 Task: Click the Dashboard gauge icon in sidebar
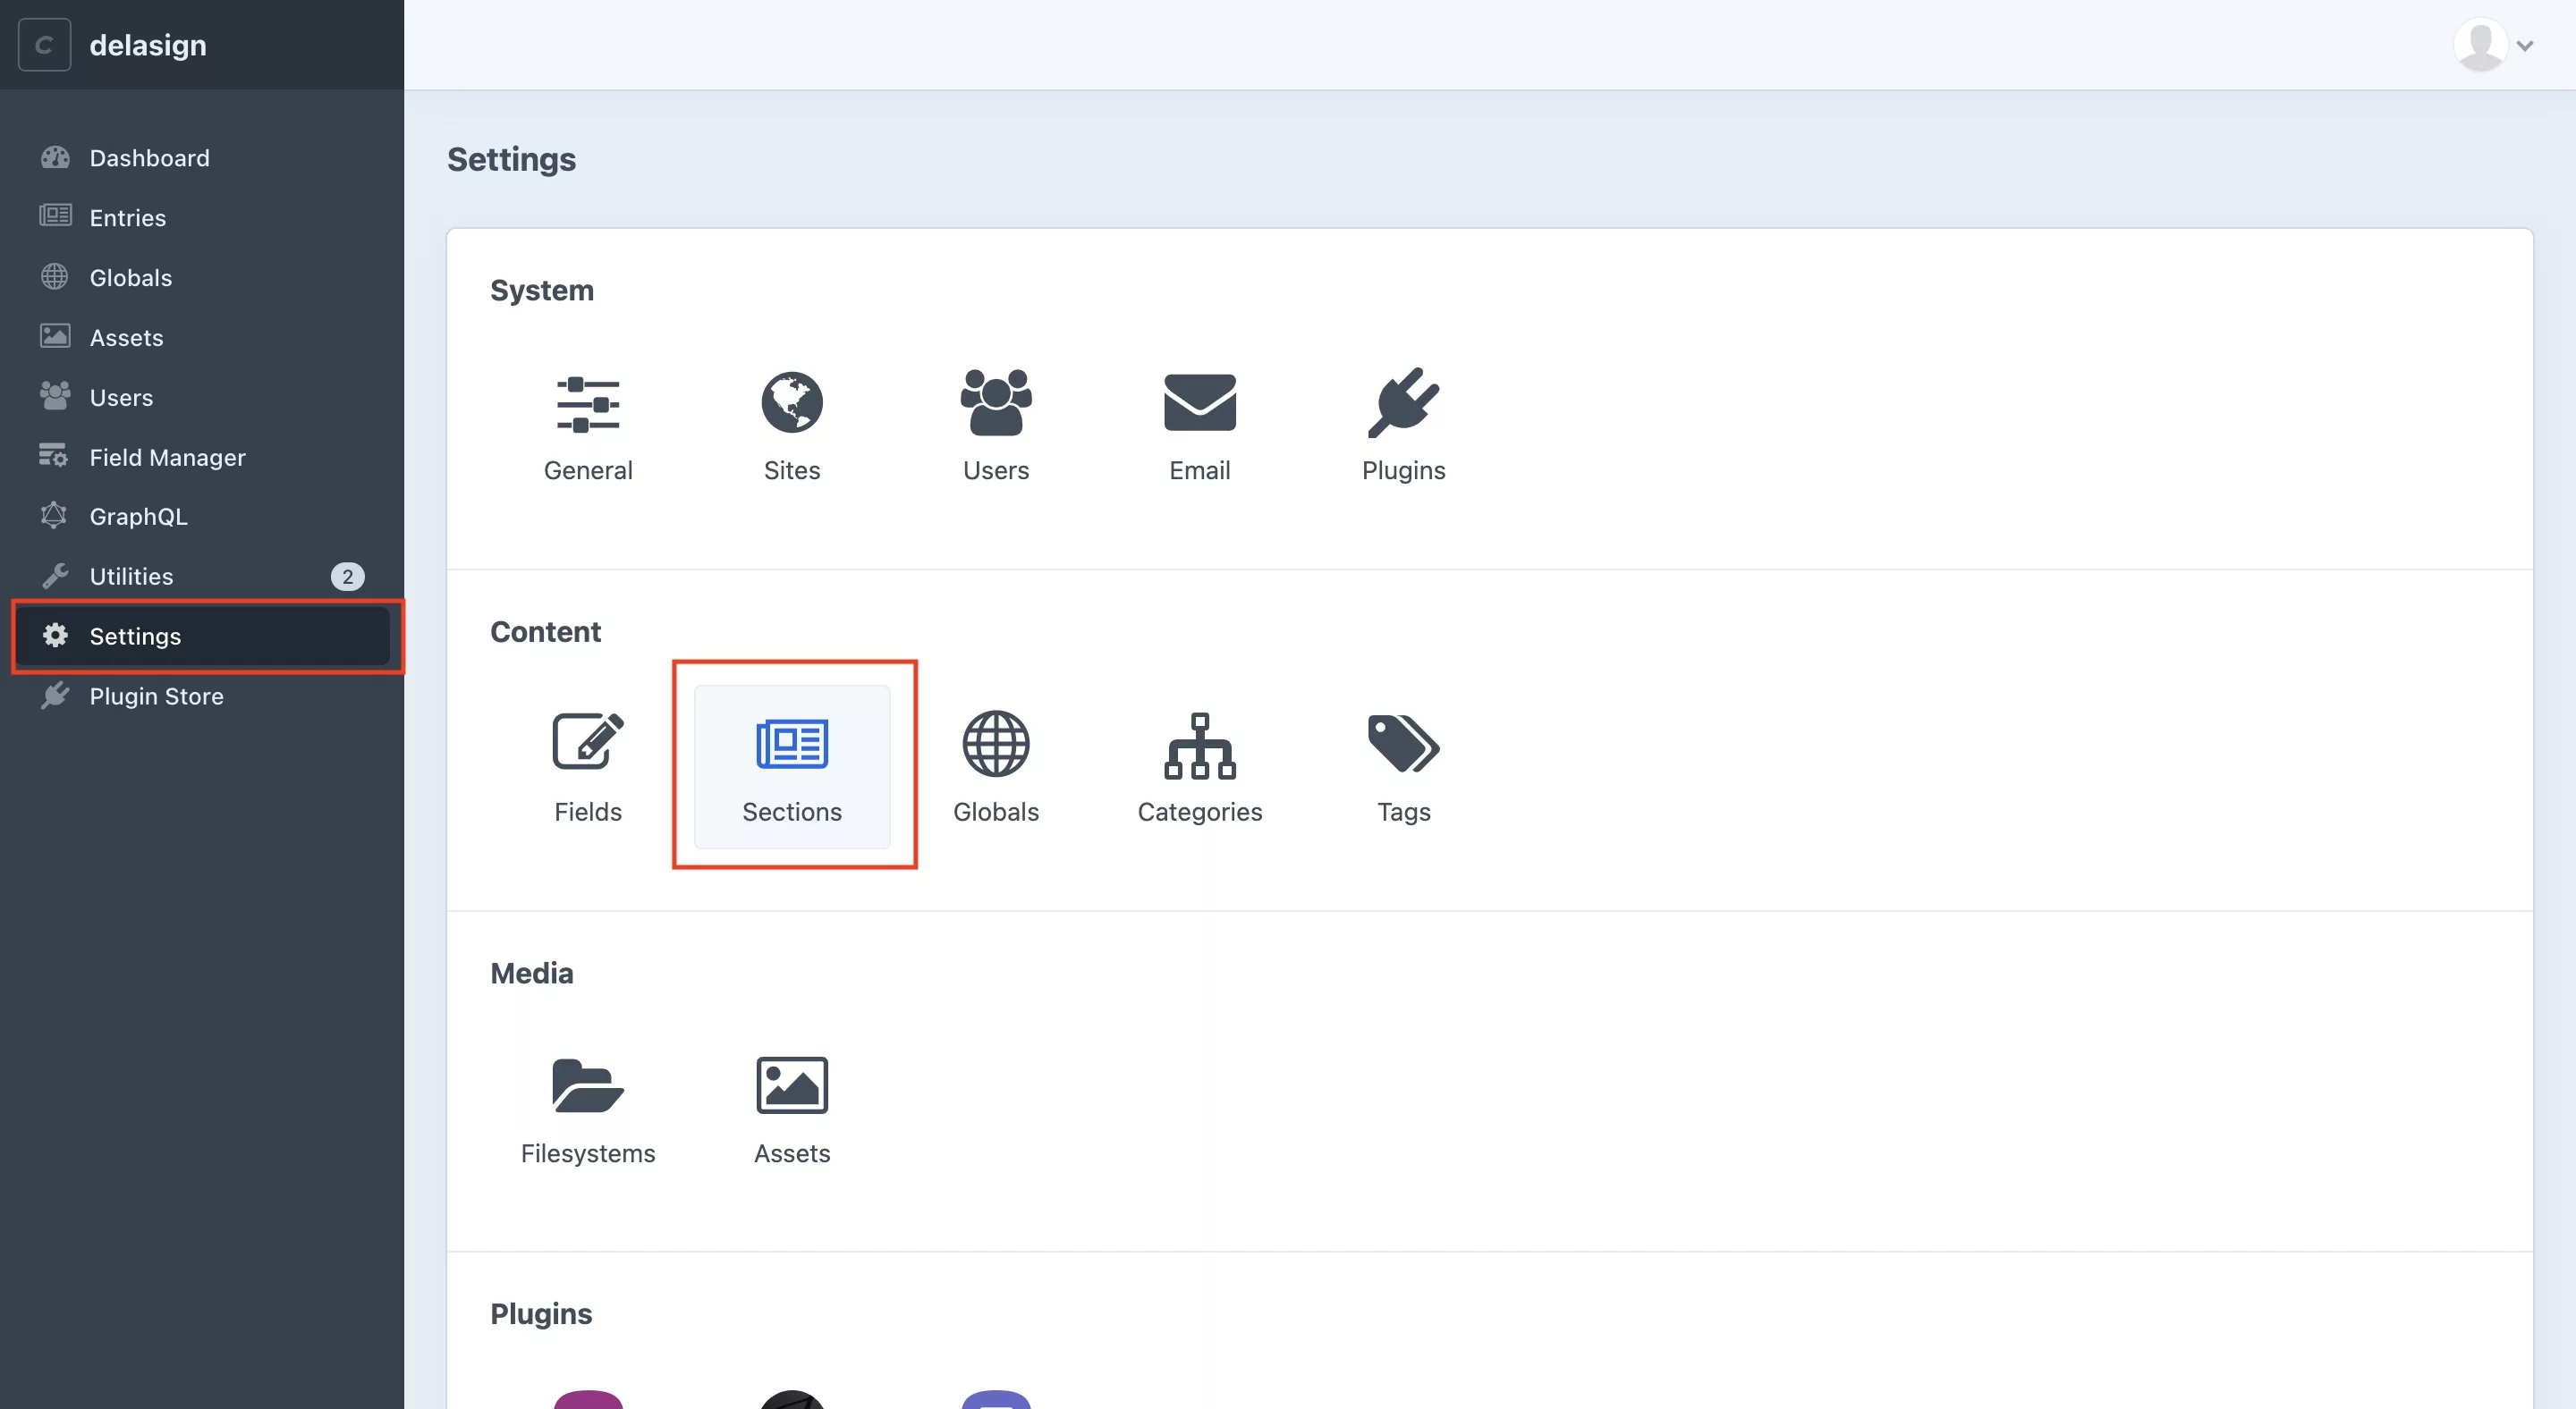(x=55, y=158)
